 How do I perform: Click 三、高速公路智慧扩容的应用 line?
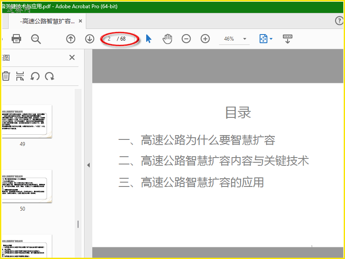click(191, 182)
